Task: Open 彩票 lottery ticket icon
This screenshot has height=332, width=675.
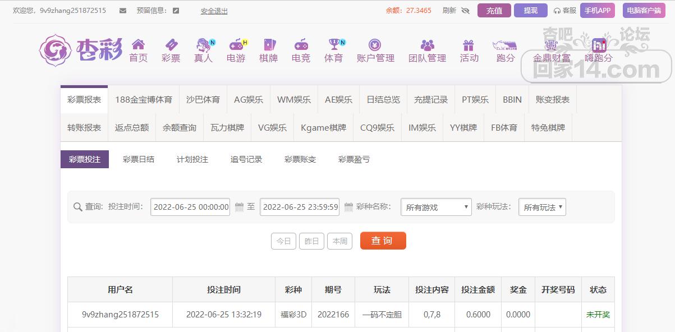Action: pos(171,44)
